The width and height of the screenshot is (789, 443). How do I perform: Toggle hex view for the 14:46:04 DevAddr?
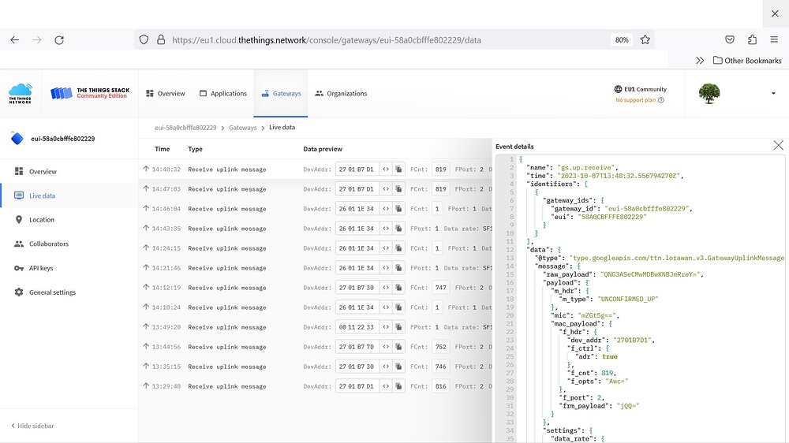click(386, 209)
